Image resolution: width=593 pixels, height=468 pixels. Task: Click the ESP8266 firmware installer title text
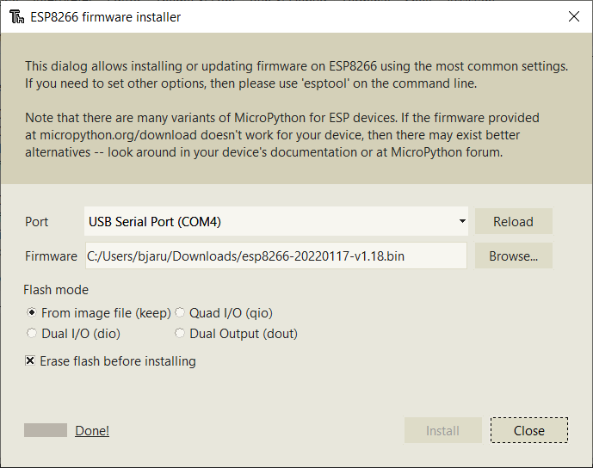108,17
